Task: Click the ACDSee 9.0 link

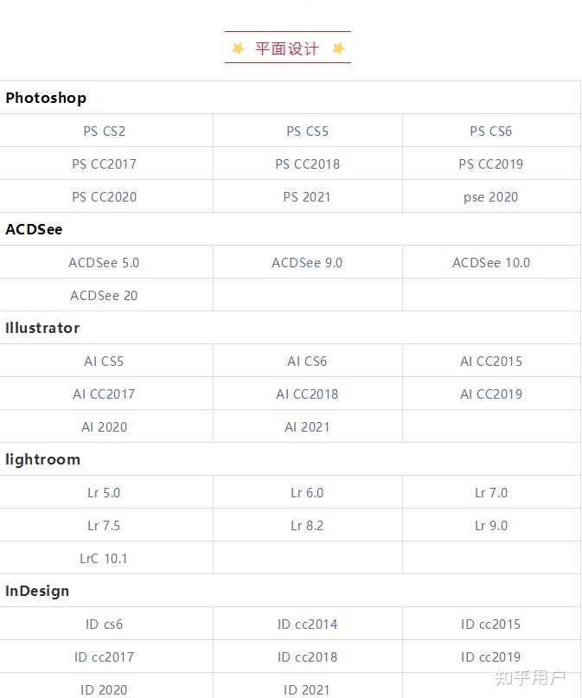Action: tap(308, 263)
